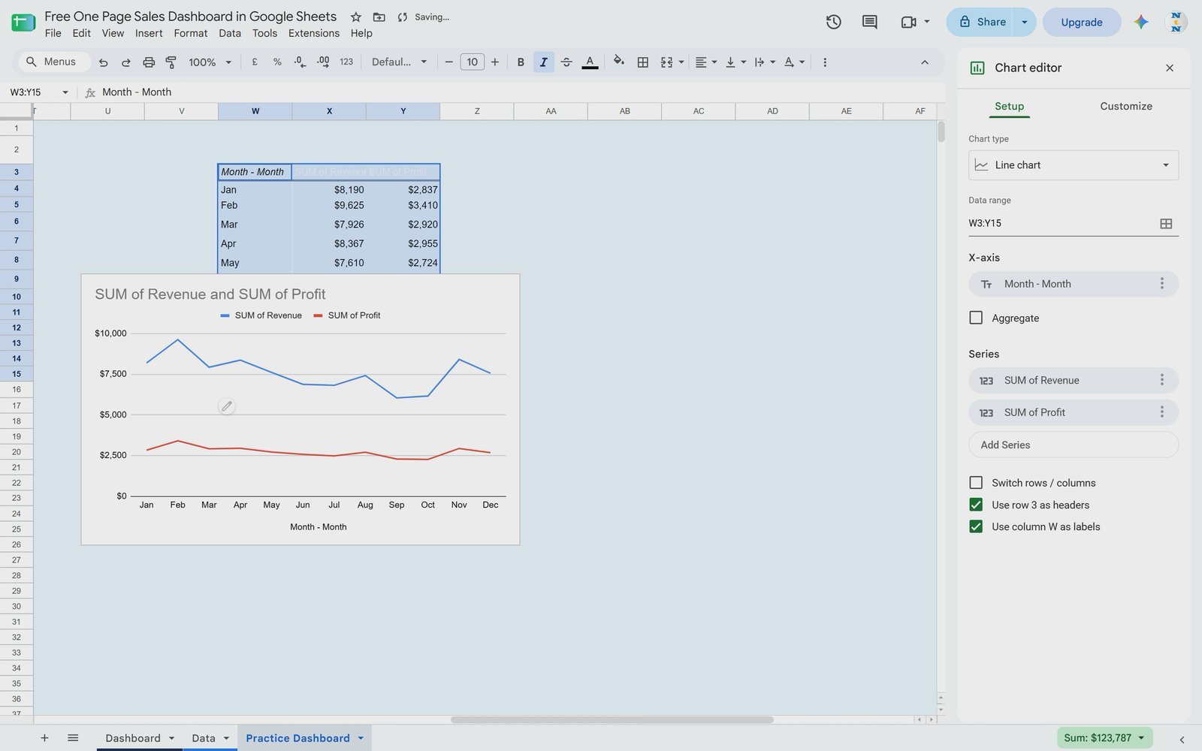Decrease decimal places icon
Screen dimensions: 1202x751
pyautogui.click(x=300, y=62)
